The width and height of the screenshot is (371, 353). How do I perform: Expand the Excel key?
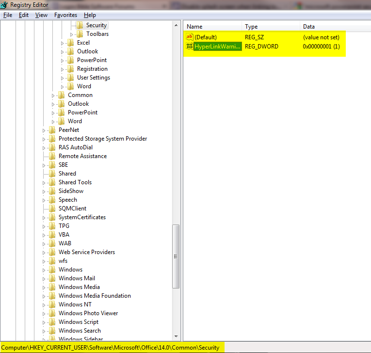[x=62, y=43]
